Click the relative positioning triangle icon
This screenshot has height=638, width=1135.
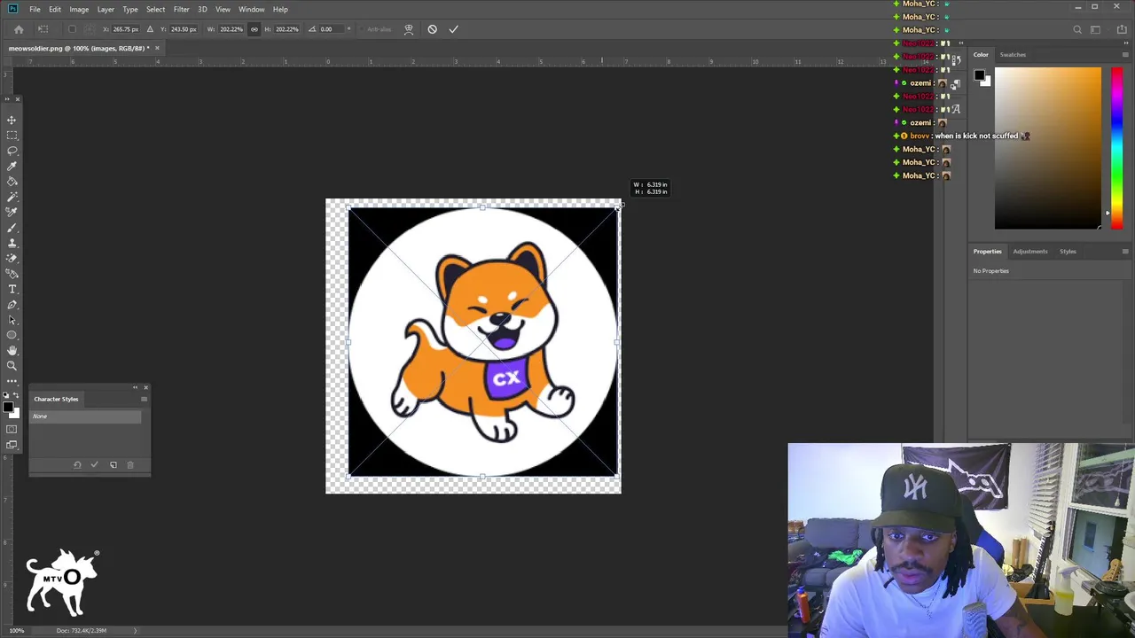pyautogui.click(x=150, y=29)
